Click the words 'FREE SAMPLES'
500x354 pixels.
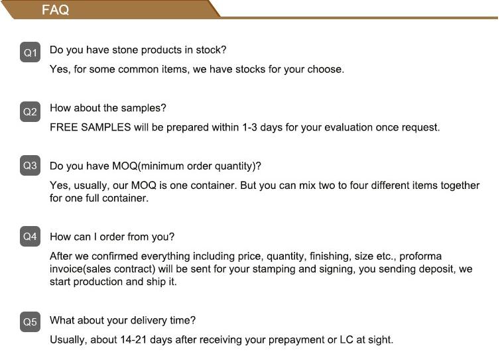90,127
